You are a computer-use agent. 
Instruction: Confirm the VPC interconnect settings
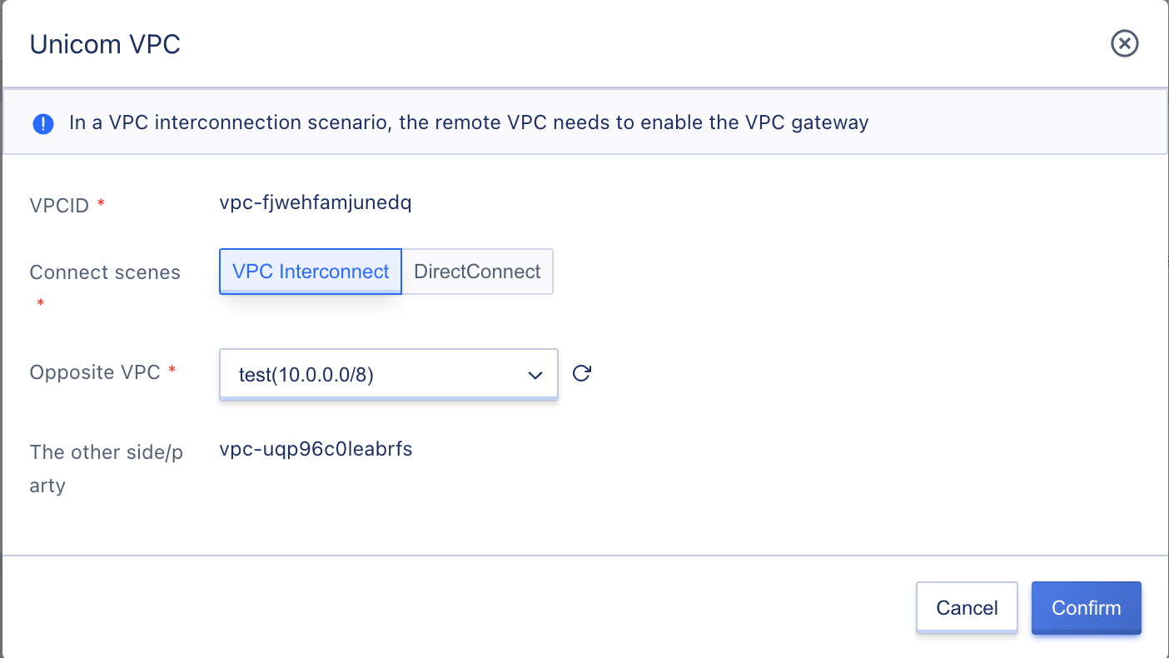(1087, 608)
